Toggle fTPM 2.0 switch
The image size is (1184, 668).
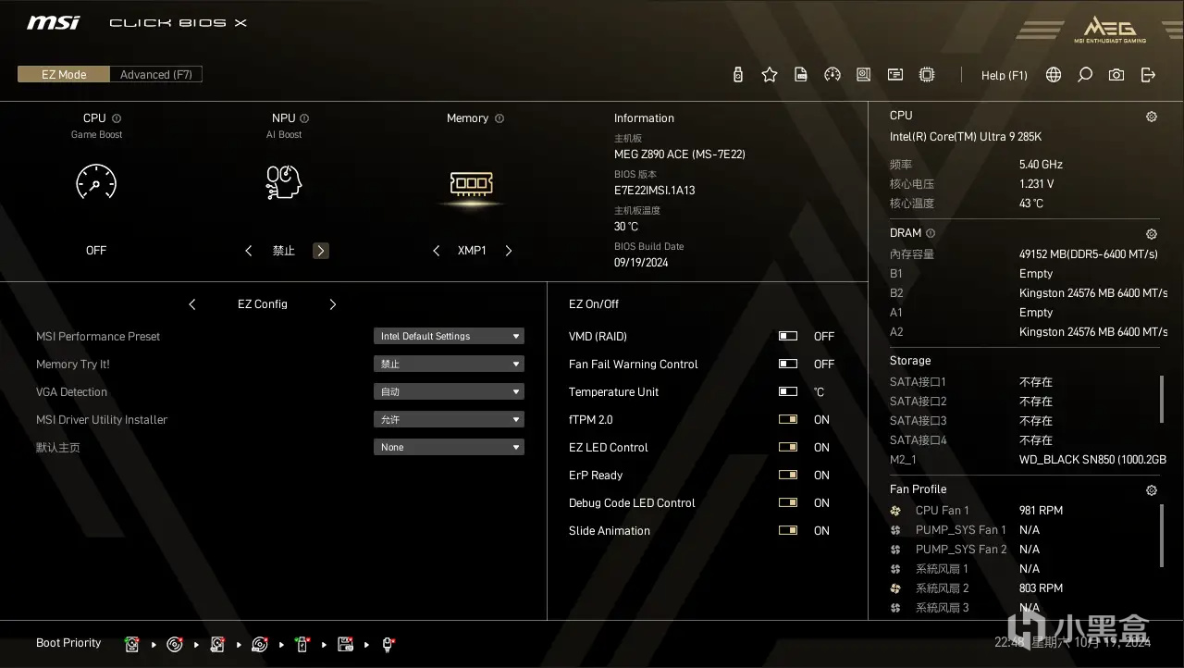(x=788, y=420)
